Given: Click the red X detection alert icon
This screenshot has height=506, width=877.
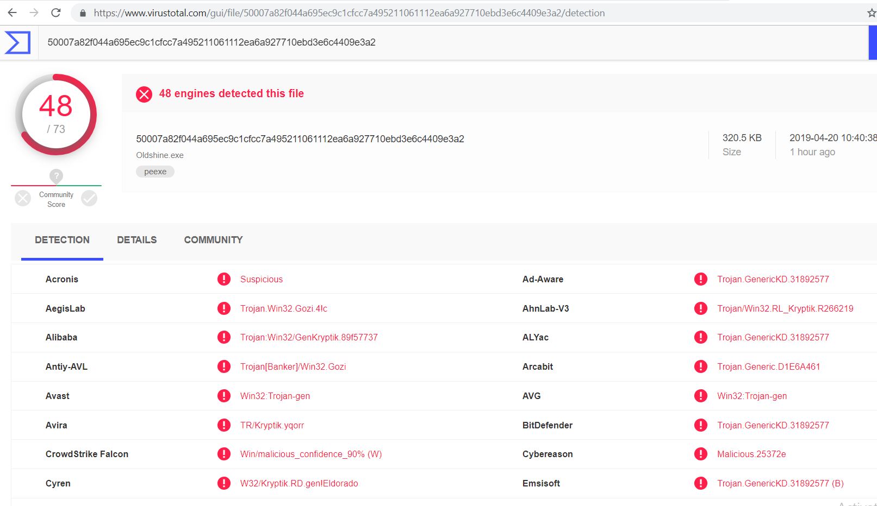Looking at the screenshot, I should (144, 94).
